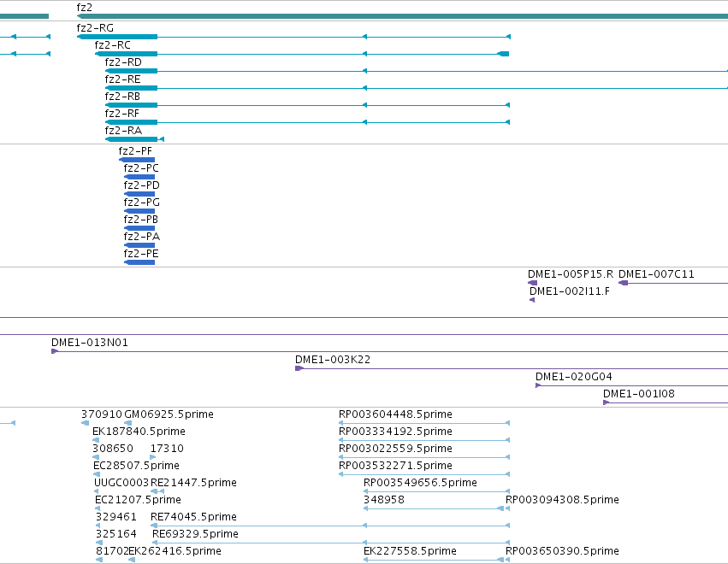This screenshot has width=728, height=564.
Task: Select the fz2-PF protein label
Action: (x=135, y=151)
